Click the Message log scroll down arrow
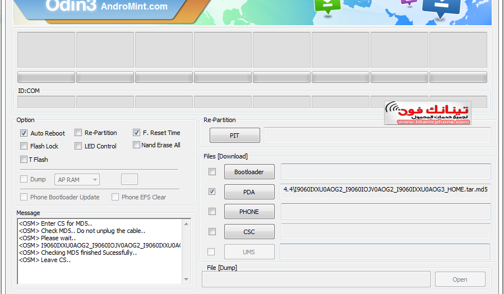 [187, 279]
